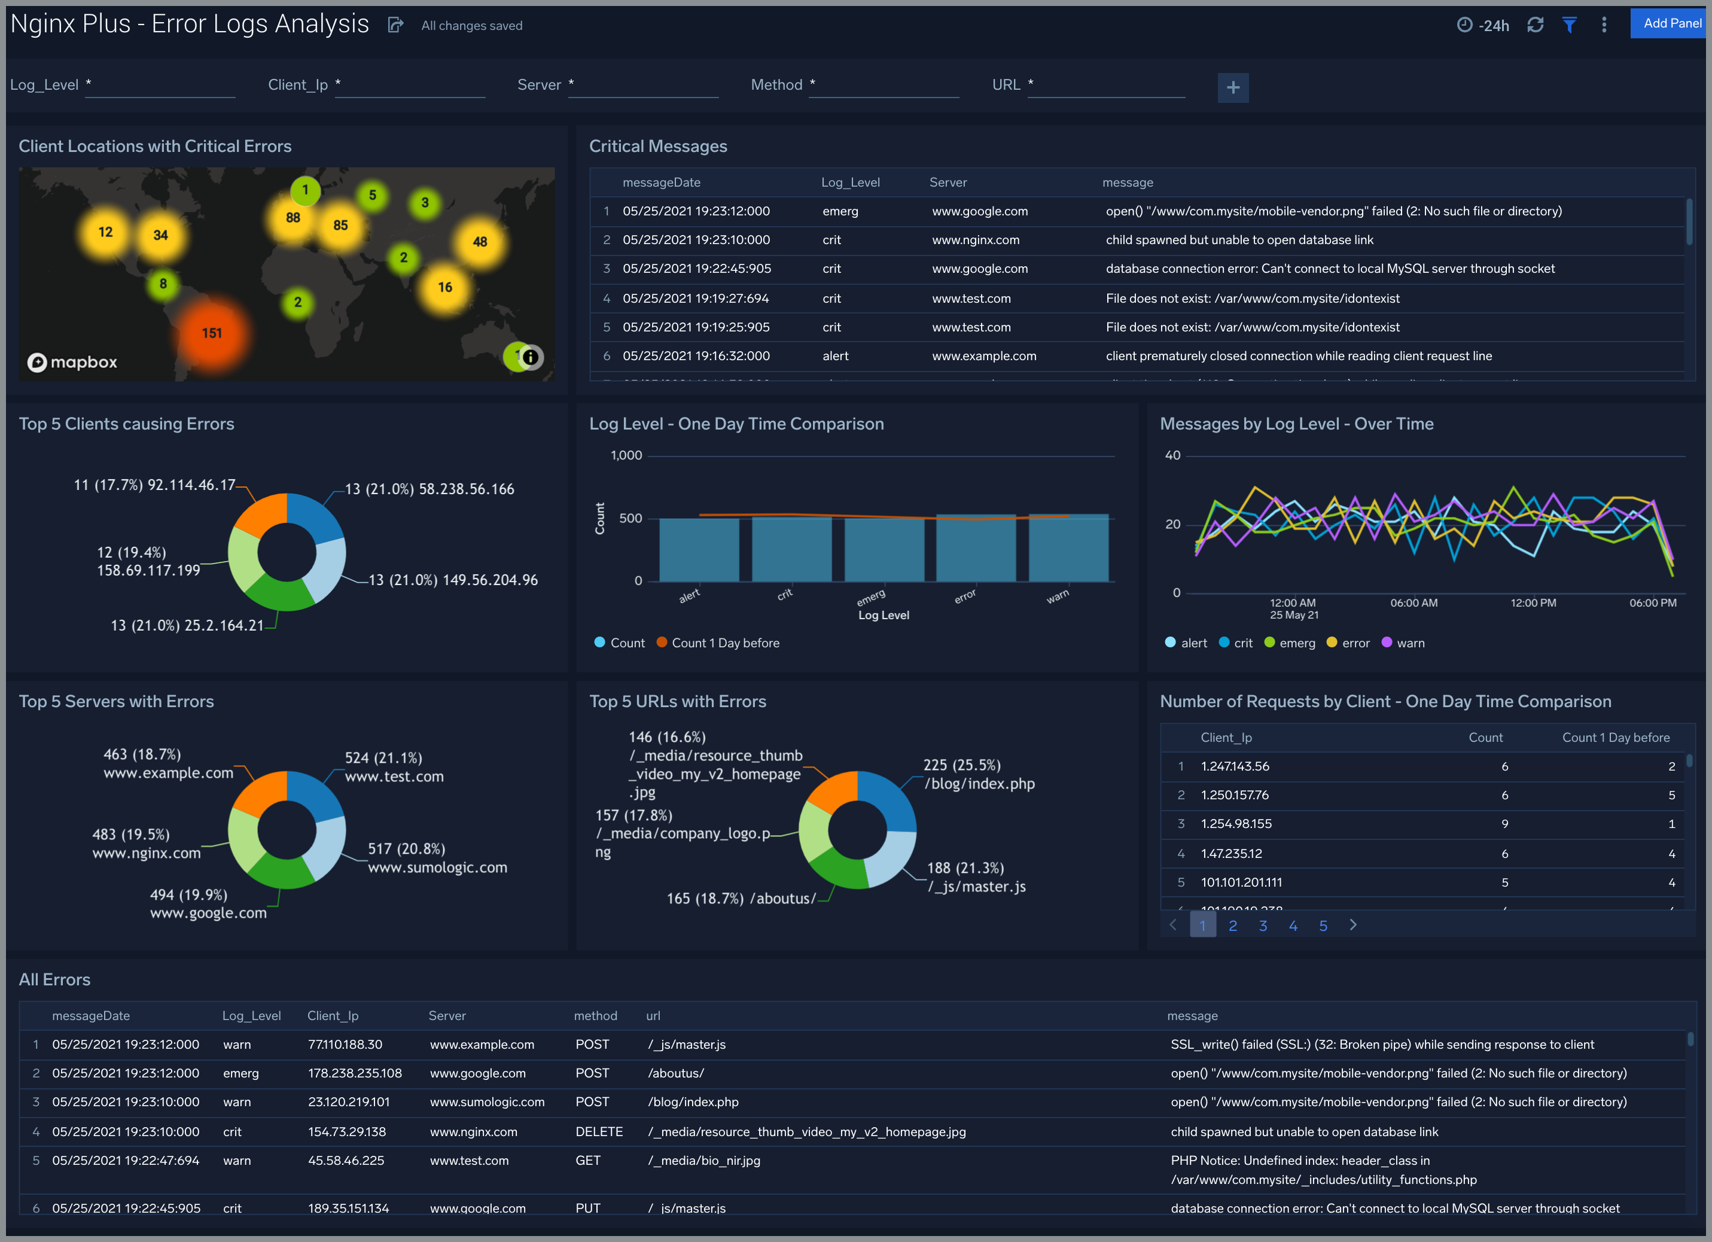Click the clock icon next to -24h
This screenshot has height=1242, width=1712.
1466,25
